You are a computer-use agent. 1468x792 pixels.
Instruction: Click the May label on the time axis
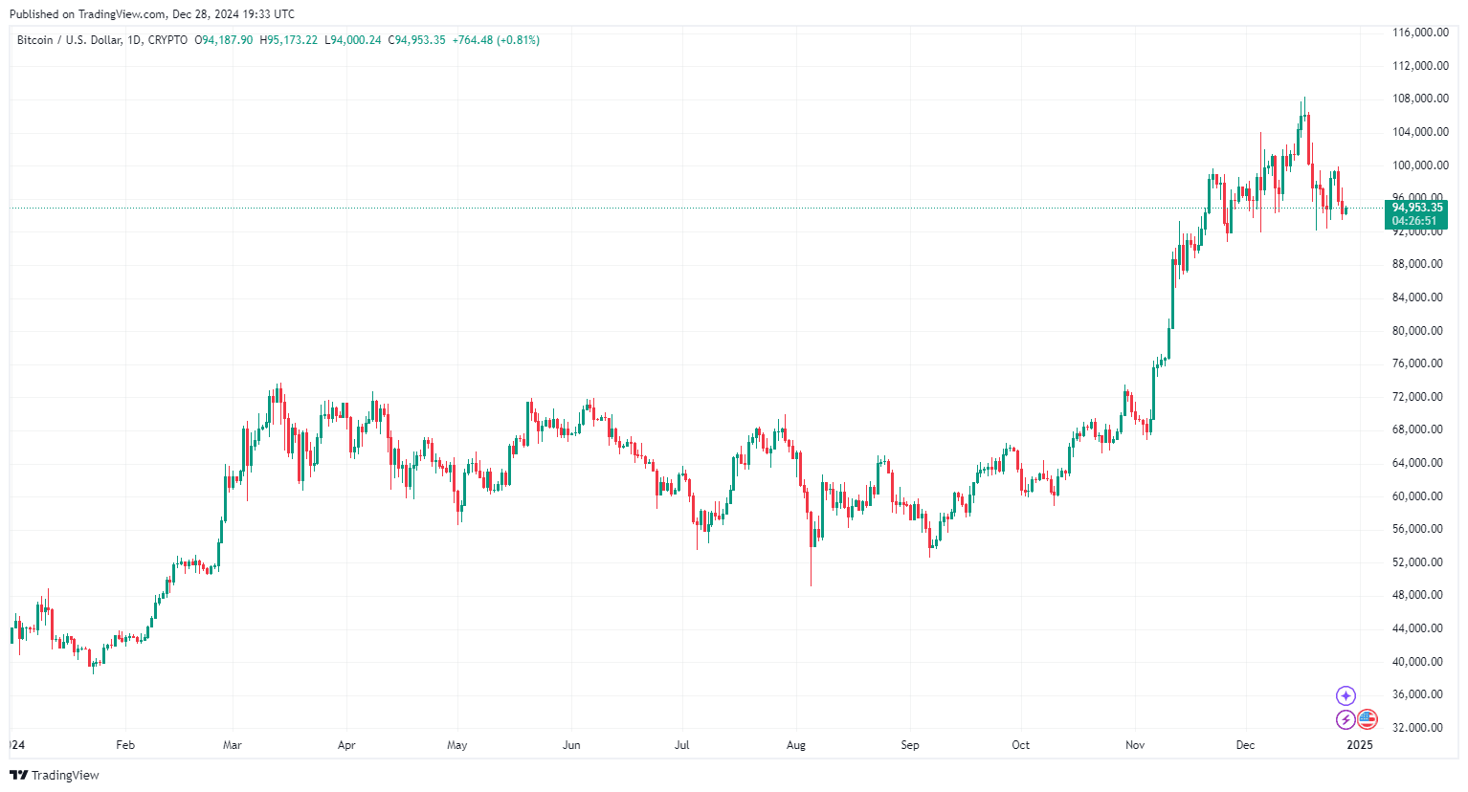pos(457,745)
